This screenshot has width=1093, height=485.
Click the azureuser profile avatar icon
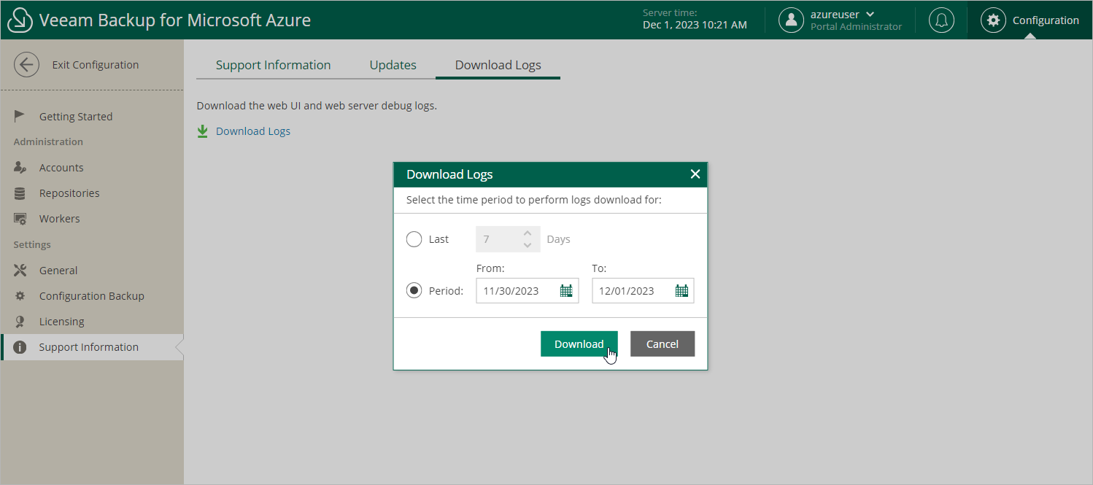791,20
